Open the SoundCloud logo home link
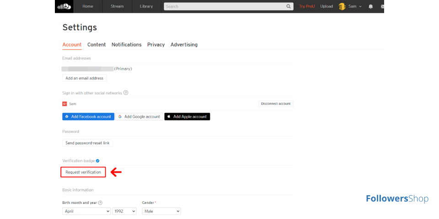The image size is (439, 219). coord(64,6)
